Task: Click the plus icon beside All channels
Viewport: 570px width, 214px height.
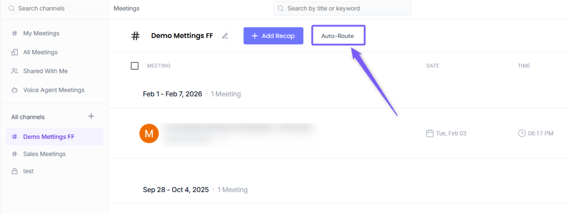Action: pyautogui.click(x=91, y=116)
